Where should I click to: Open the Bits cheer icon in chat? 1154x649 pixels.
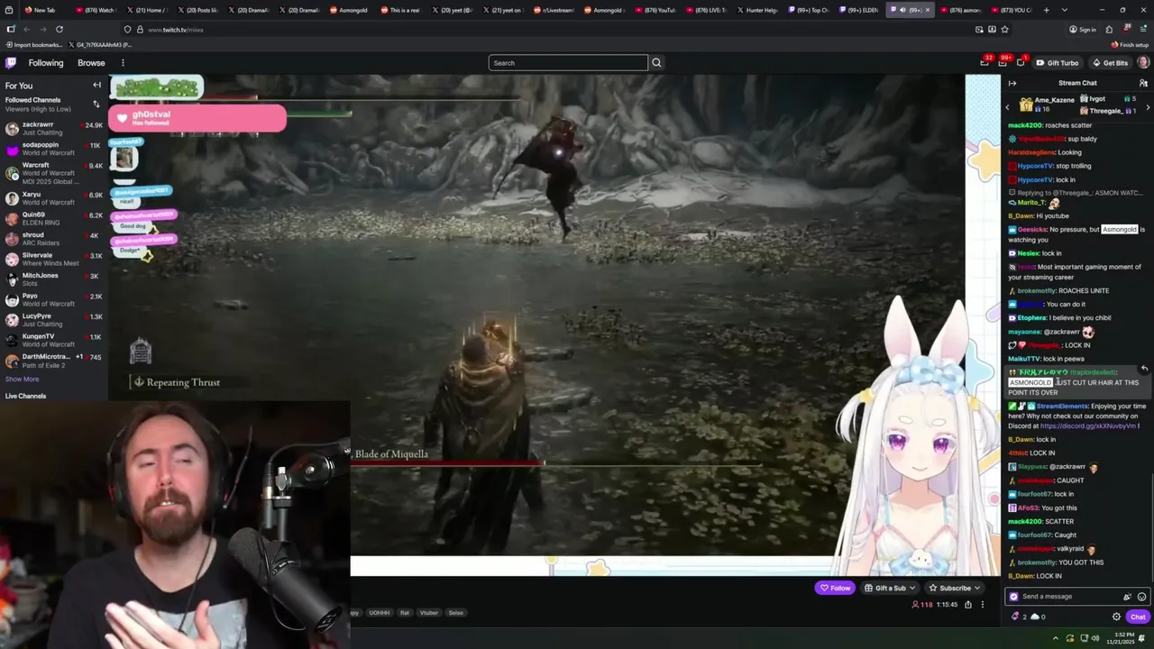click(x=1127, y=597)
